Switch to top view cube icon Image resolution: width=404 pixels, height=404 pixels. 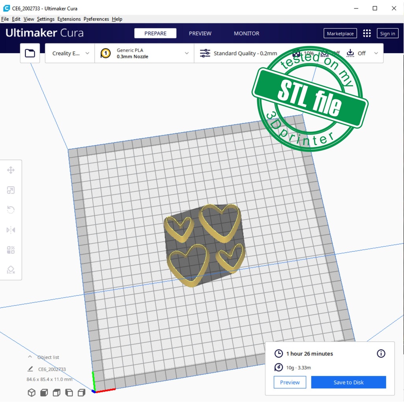coord(56,393)
